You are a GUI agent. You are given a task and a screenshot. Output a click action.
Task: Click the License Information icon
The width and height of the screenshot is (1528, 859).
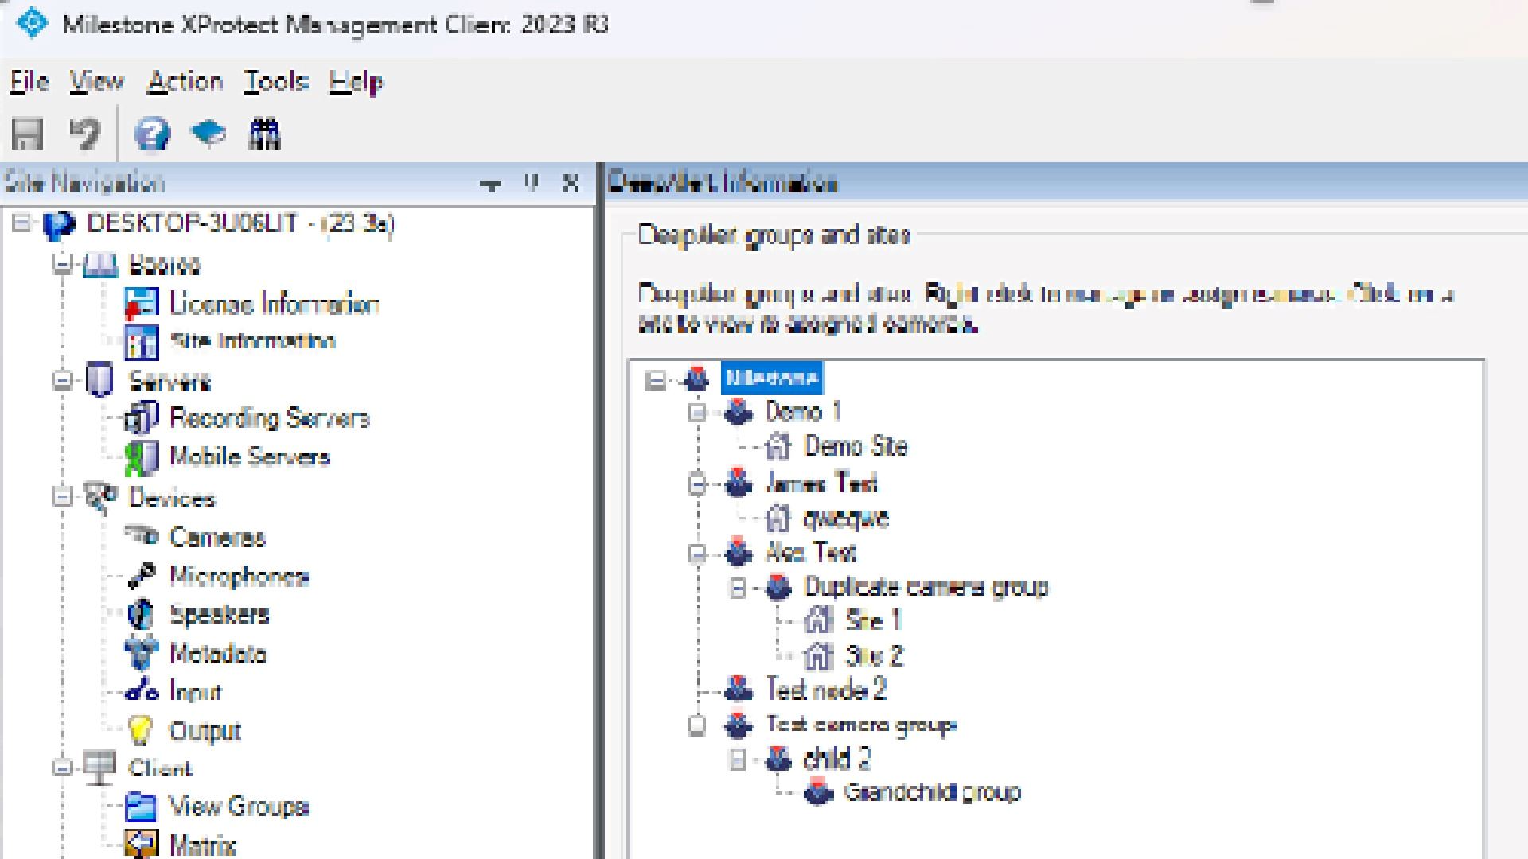(x=142, y=304)
